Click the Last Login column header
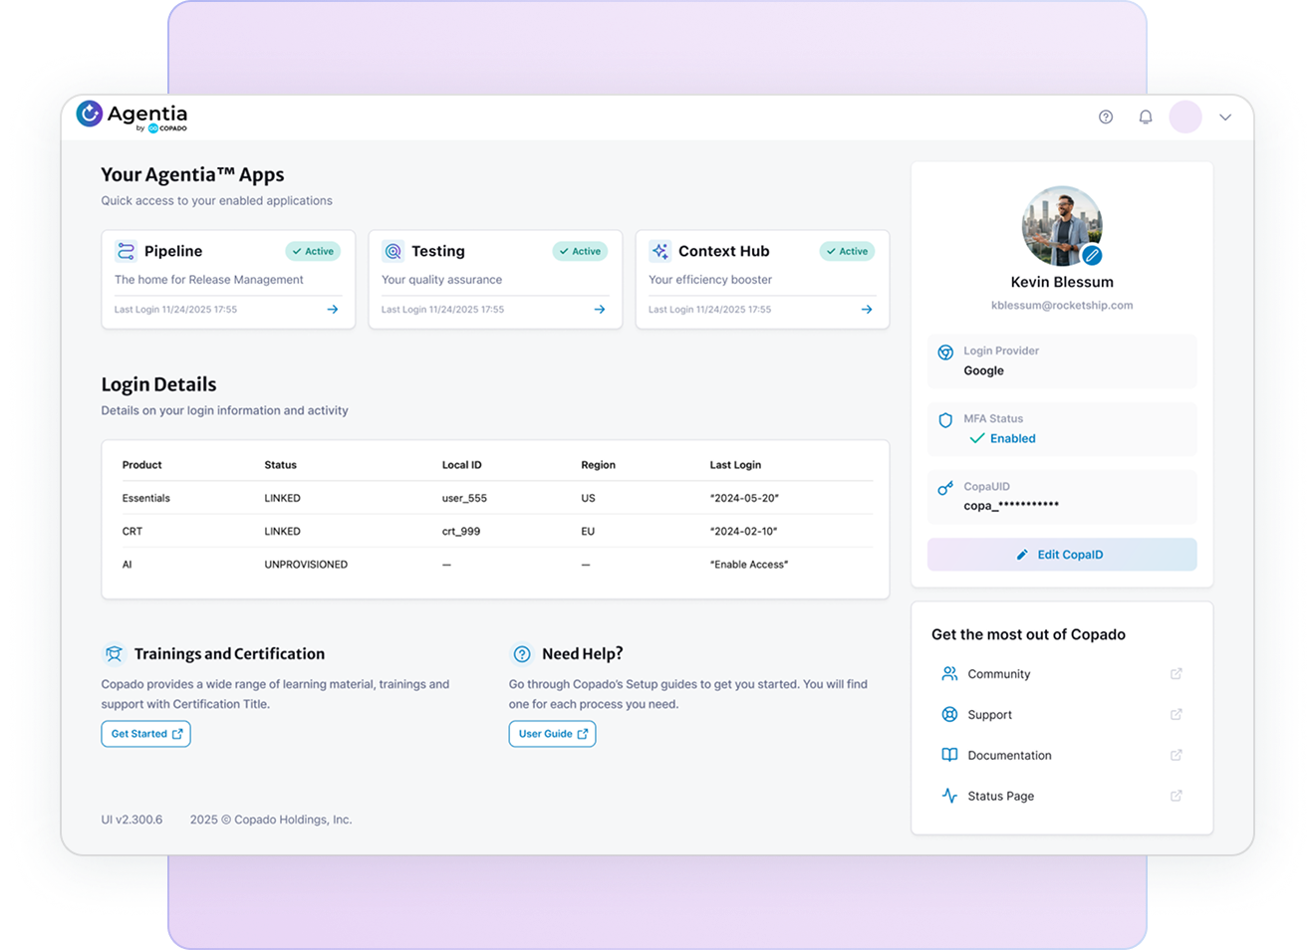1315x950 pixels. [735, 465]
